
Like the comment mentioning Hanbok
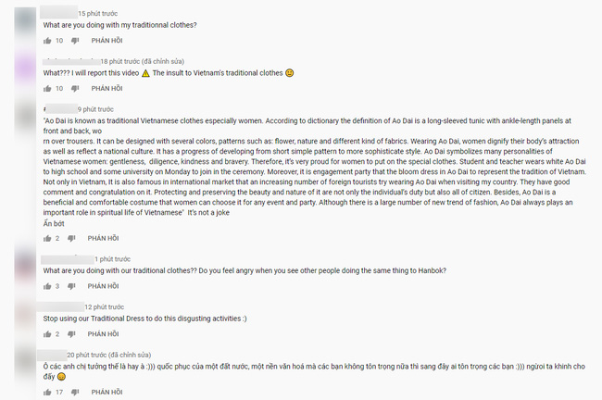47,286
